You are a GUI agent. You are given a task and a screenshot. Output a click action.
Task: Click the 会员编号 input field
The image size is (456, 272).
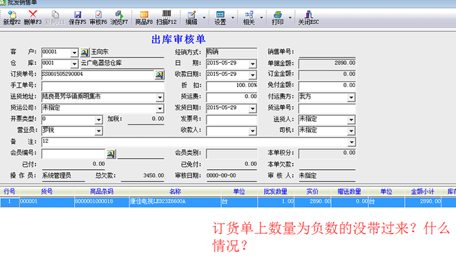point(73,153)
